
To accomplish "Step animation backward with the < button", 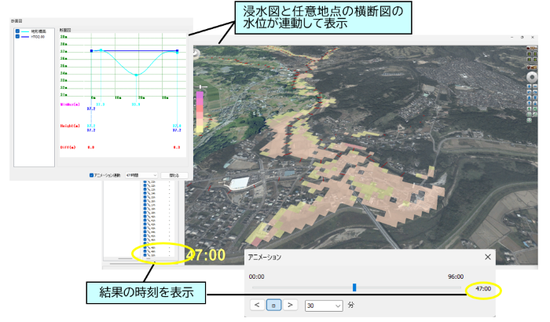I will tap(257, 306).
